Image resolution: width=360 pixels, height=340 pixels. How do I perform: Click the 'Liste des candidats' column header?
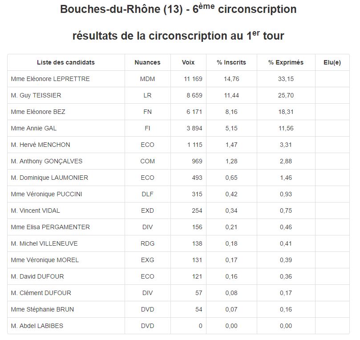point(66,62)
